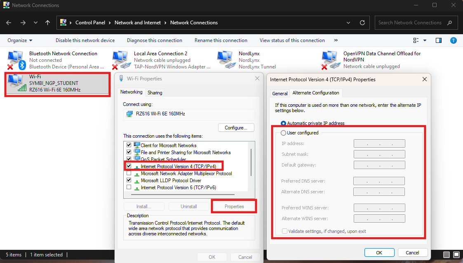Click the Network Connections breadcrumb
463x263 pixels.
click(x=194, y=23)
